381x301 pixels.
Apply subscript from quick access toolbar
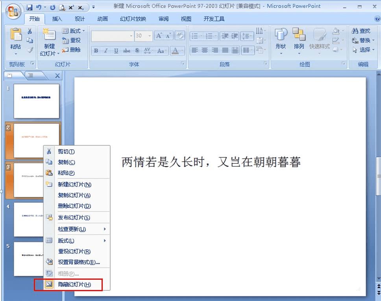point(81,8)
